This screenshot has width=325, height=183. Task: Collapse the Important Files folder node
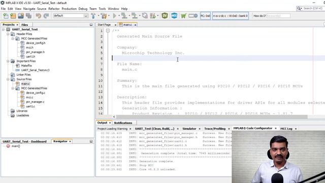8,61
